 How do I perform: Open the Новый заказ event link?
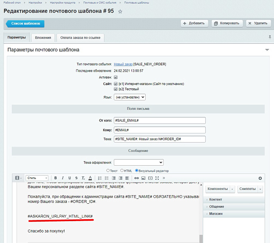point(123,64)
